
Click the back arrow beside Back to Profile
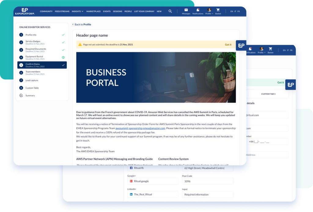click(x=73, y=24)
